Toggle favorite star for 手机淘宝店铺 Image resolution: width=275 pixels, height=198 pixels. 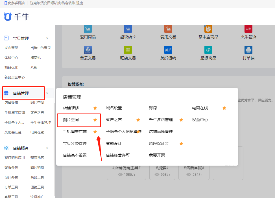pos(95,132)
